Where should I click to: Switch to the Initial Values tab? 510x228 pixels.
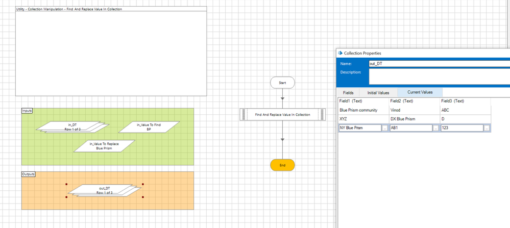378,93
